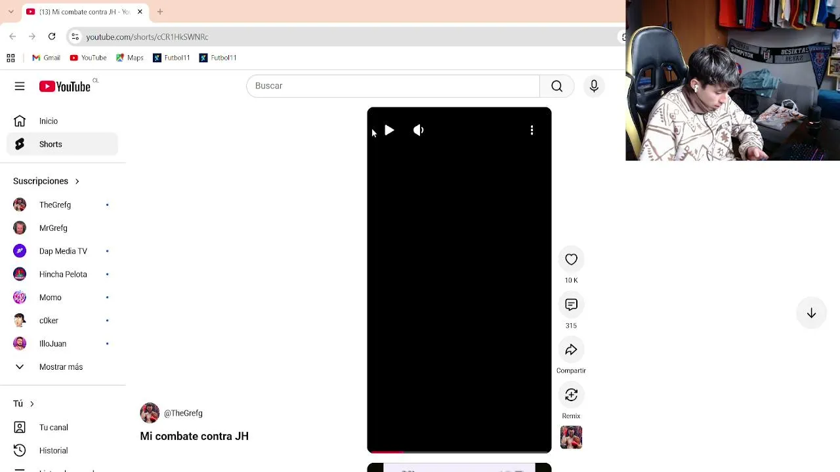Click the Remix icon

point(571,395)
